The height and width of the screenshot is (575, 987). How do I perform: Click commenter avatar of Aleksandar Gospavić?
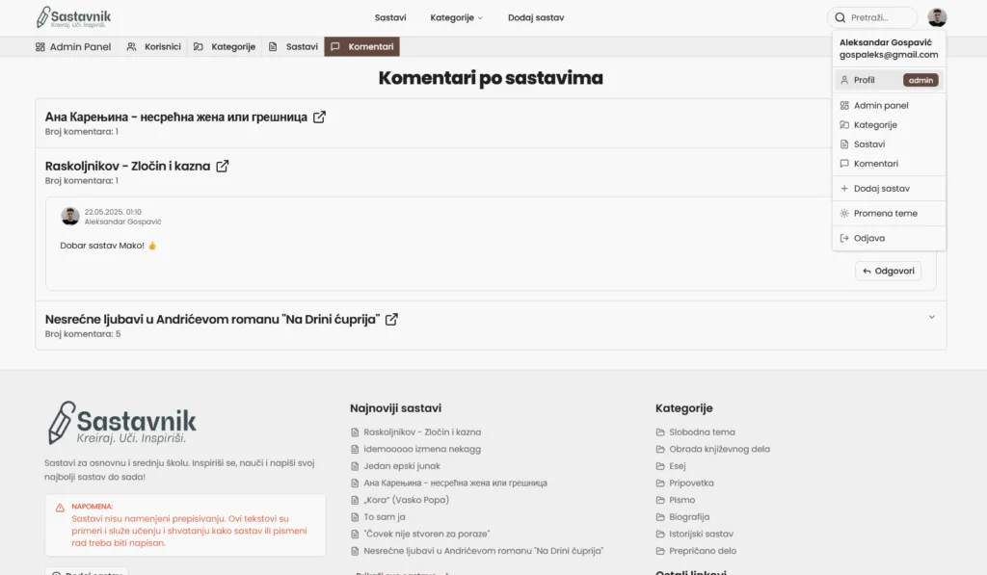(x=70, y=216)
